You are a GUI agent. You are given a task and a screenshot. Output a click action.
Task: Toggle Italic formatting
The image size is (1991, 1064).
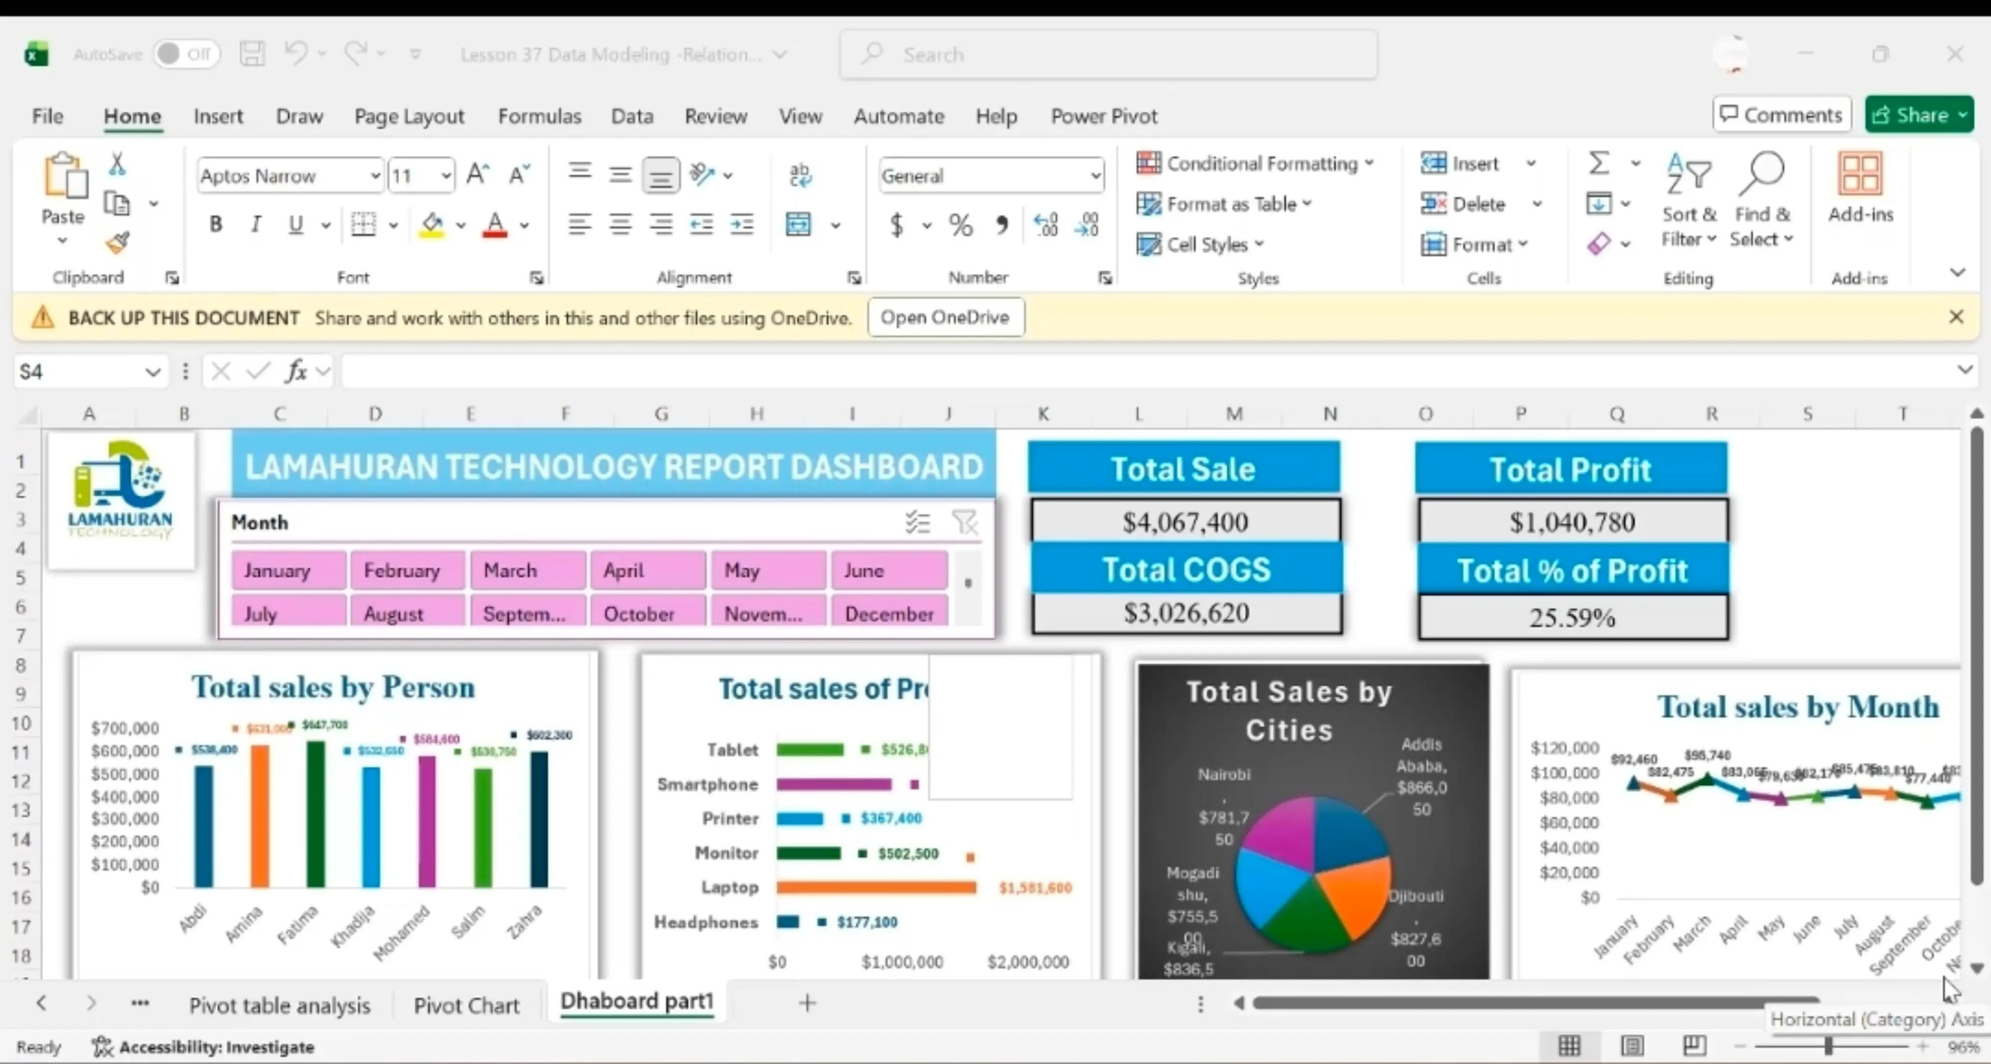coord(255,224)
